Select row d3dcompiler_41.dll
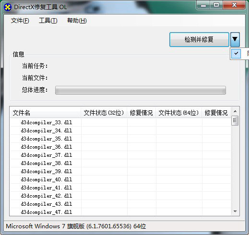Screen dimensions: 249x235 [x=120, y=188]
